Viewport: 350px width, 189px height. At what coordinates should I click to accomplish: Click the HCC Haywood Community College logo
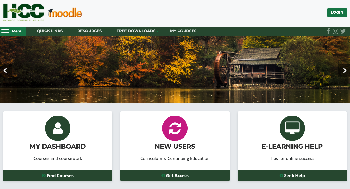point(24,12)
